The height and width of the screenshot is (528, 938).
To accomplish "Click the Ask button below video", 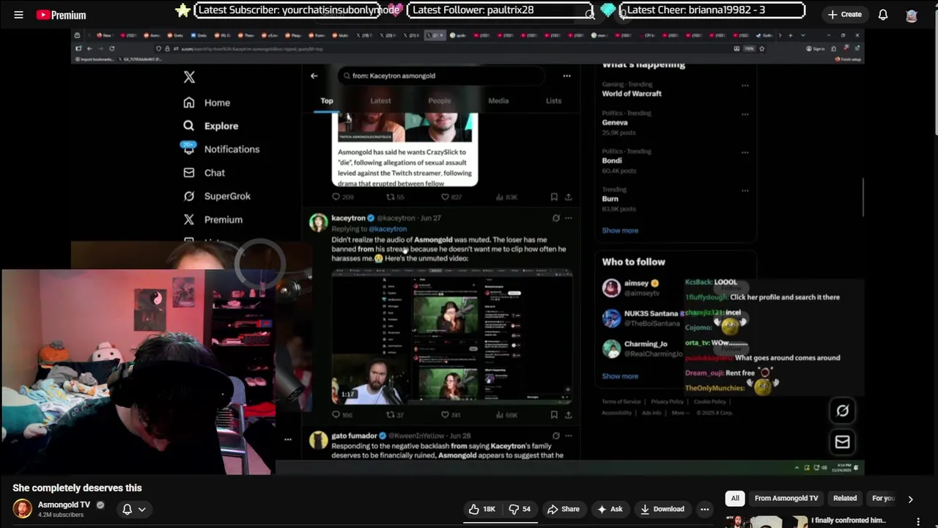I will pos(610,509).
